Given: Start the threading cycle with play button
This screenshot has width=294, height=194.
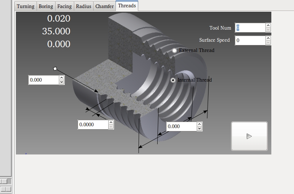Looking at the screenshot, I should pyautogui.click(x=249, y=136).
